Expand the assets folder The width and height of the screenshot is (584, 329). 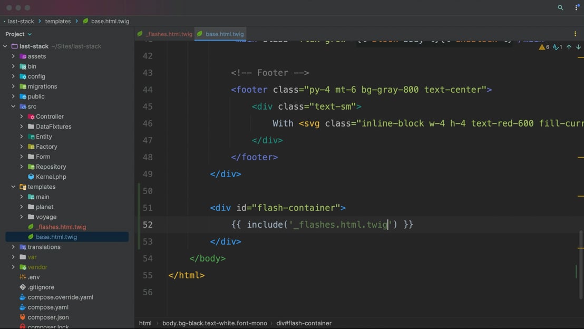pyautogui.click(x=13, y=56)
